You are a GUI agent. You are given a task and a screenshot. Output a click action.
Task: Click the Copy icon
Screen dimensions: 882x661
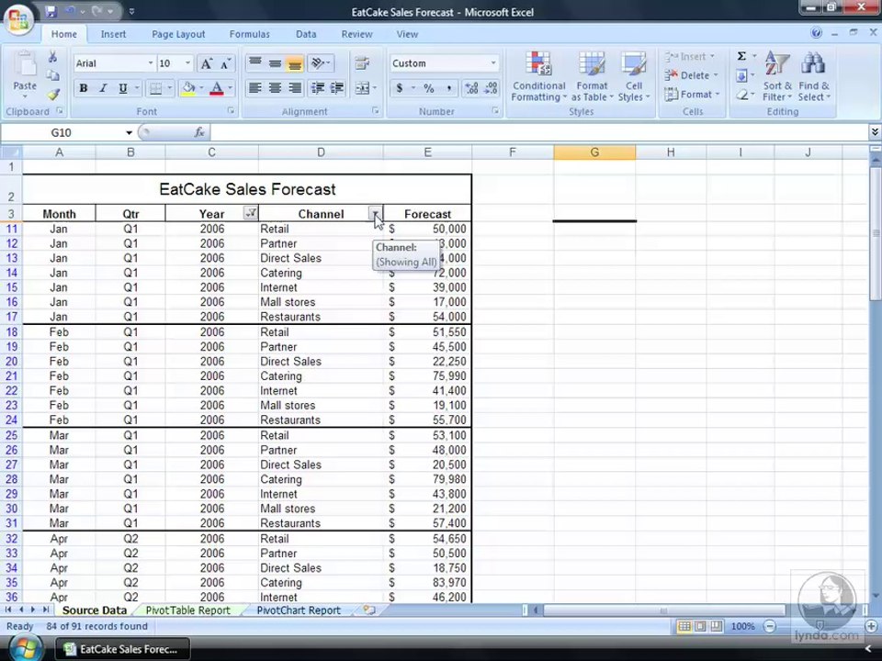(53, 75)
